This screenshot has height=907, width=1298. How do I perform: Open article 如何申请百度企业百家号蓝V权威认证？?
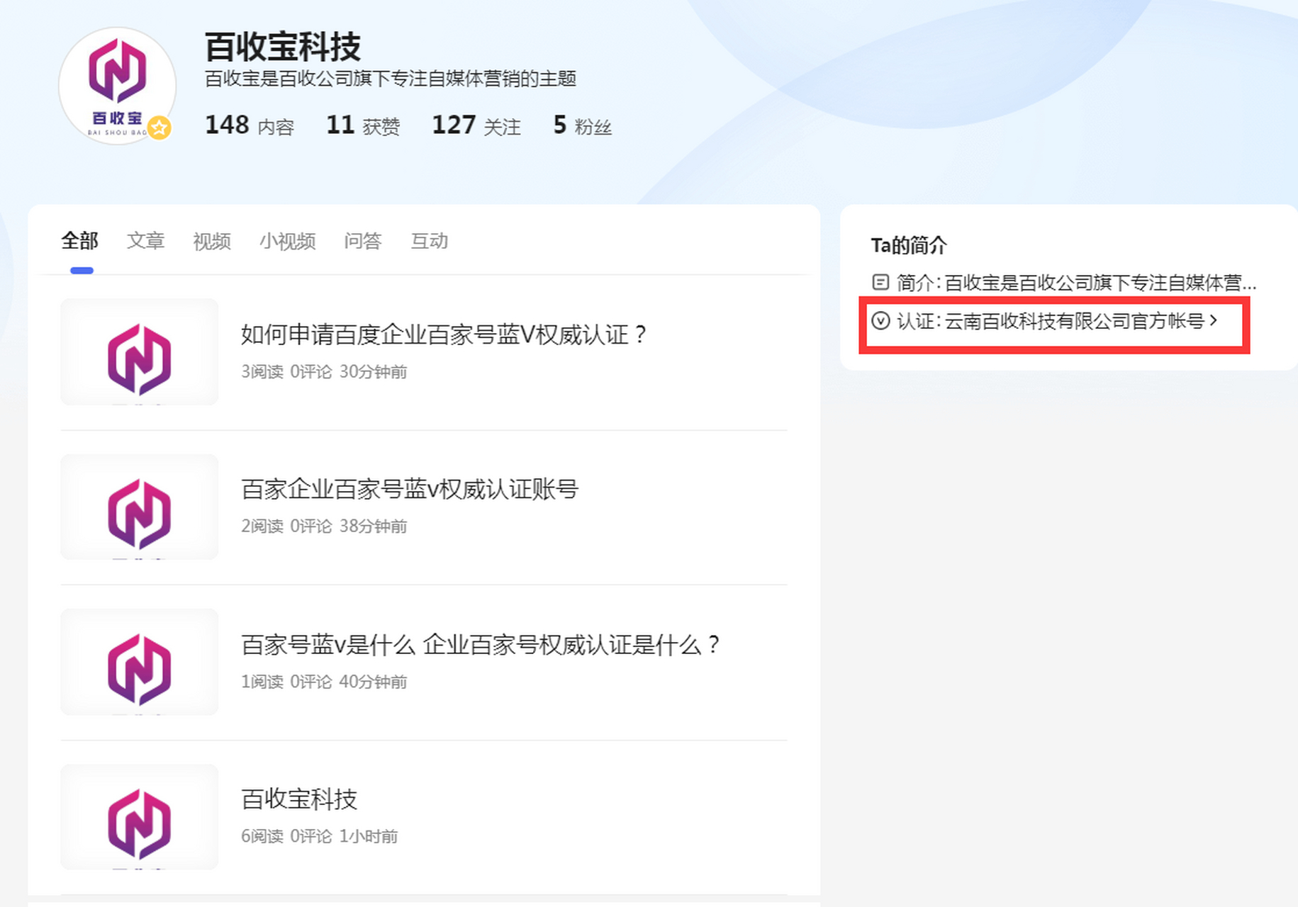click(444, 334)
